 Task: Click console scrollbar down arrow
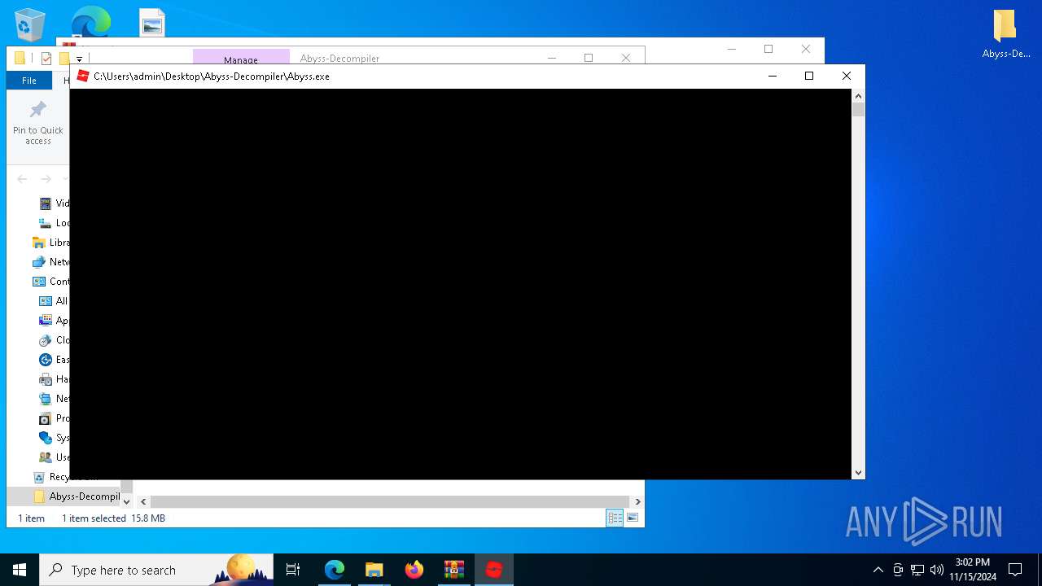858,472
